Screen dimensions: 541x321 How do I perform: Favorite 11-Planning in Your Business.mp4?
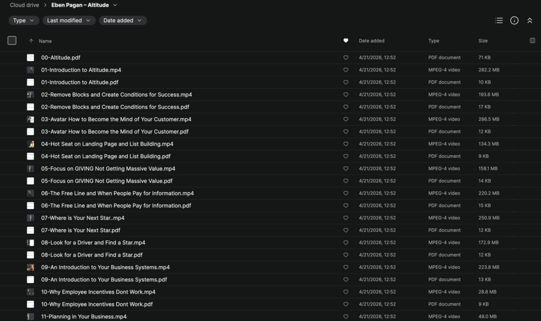346,317
